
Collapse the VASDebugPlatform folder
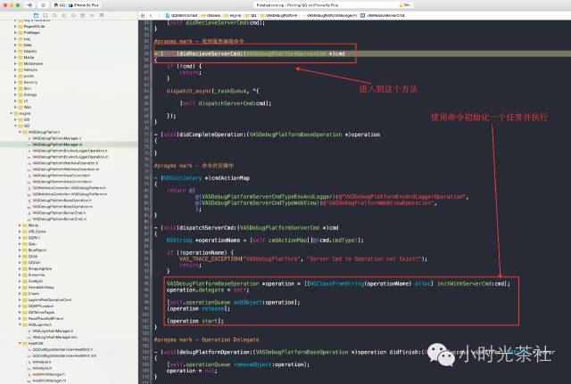tap(20, 132)
